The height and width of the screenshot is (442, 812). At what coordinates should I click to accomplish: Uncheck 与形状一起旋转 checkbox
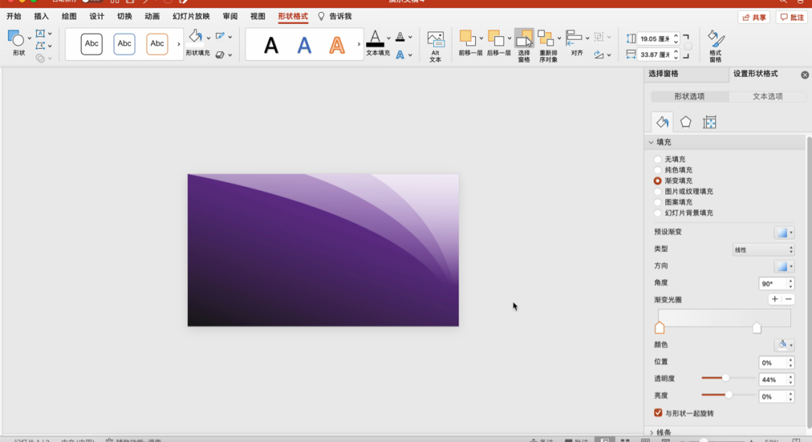658,413
